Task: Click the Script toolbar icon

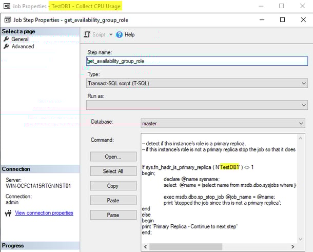Action: click(87, 34)
